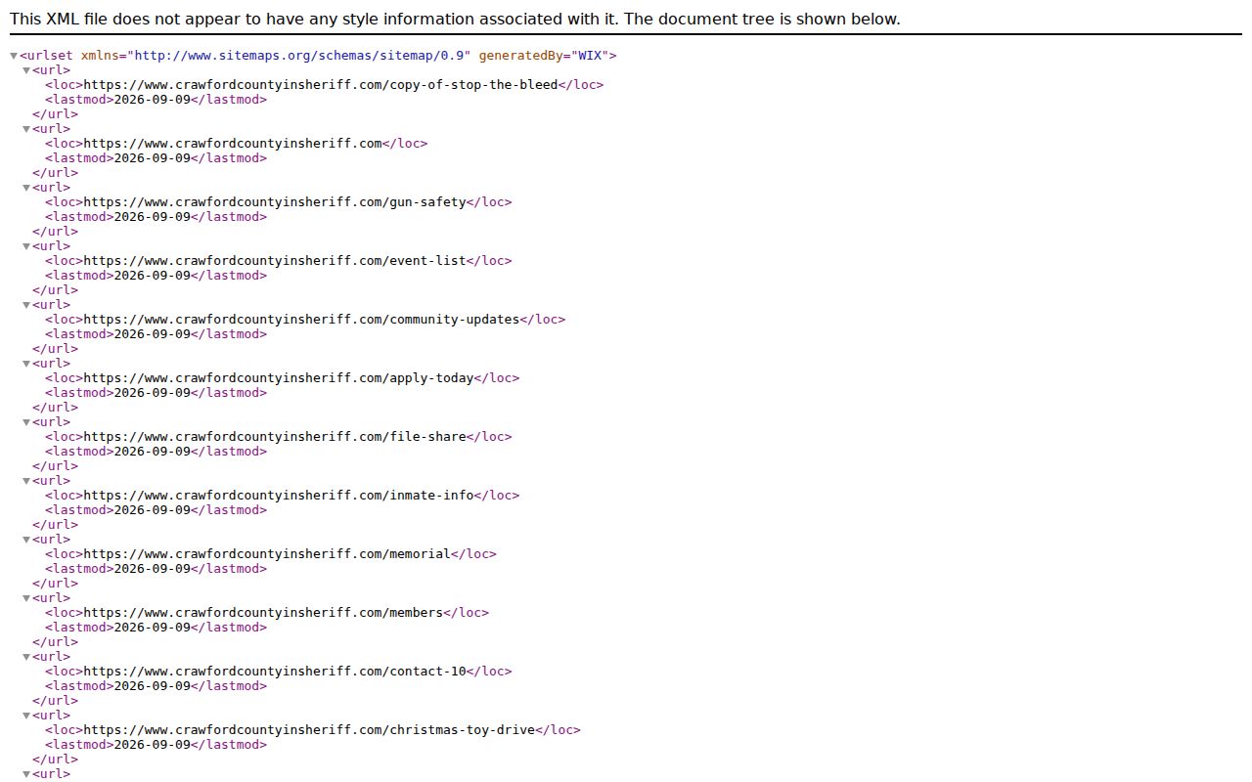Click the lastmod date under memorial
The image size is (1252, 782).
(x=153, y=569)
